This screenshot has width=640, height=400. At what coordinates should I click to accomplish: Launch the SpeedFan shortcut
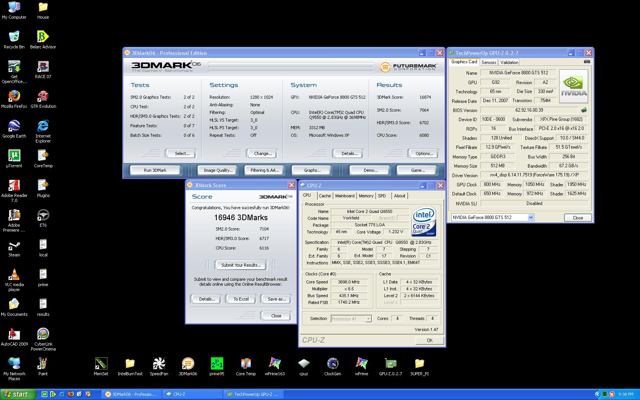tap(159, 366)
